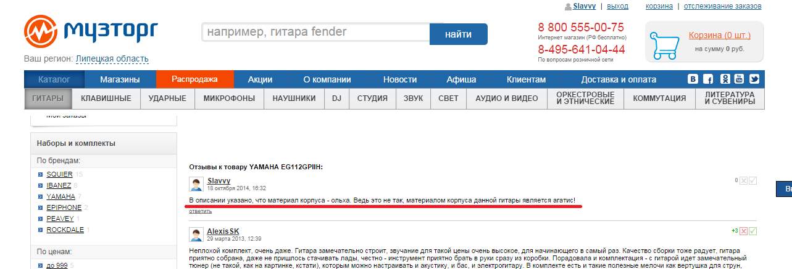Select КЛАВИШНЫЕ category tab
The width and height of the screenshot is (792, 269).
pos(106,98)
